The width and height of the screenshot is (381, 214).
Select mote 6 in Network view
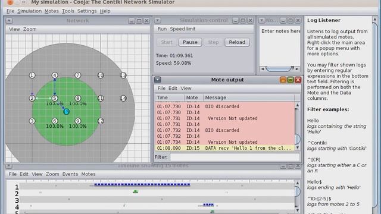click(55, 121)
